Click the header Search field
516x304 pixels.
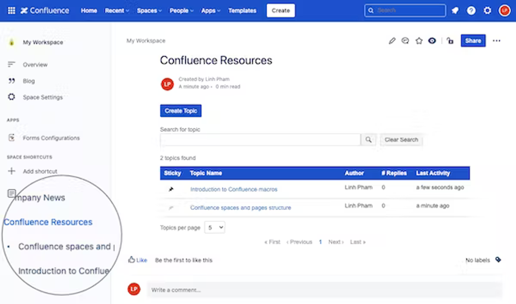tap(405, 11)
